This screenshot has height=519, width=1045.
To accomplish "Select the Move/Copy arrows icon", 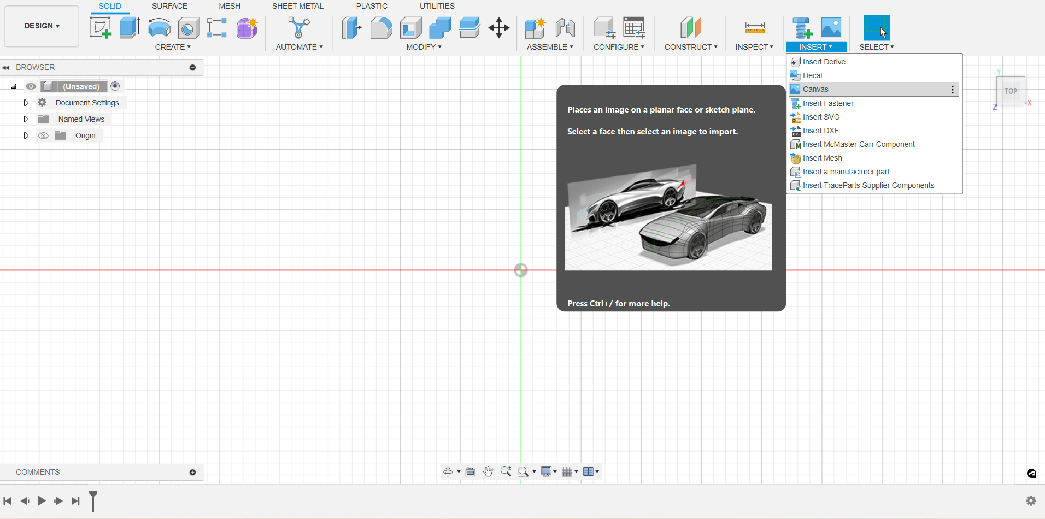I will 498,27.
